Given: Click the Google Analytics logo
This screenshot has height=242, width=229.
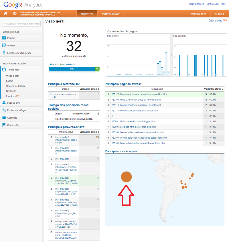Looking at the screenshot, I should tap(23, 5).
